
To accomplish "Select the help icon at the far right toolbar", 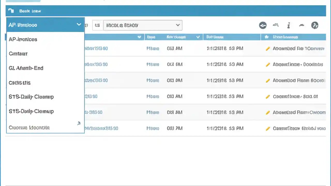I will (x=315, y=25).
